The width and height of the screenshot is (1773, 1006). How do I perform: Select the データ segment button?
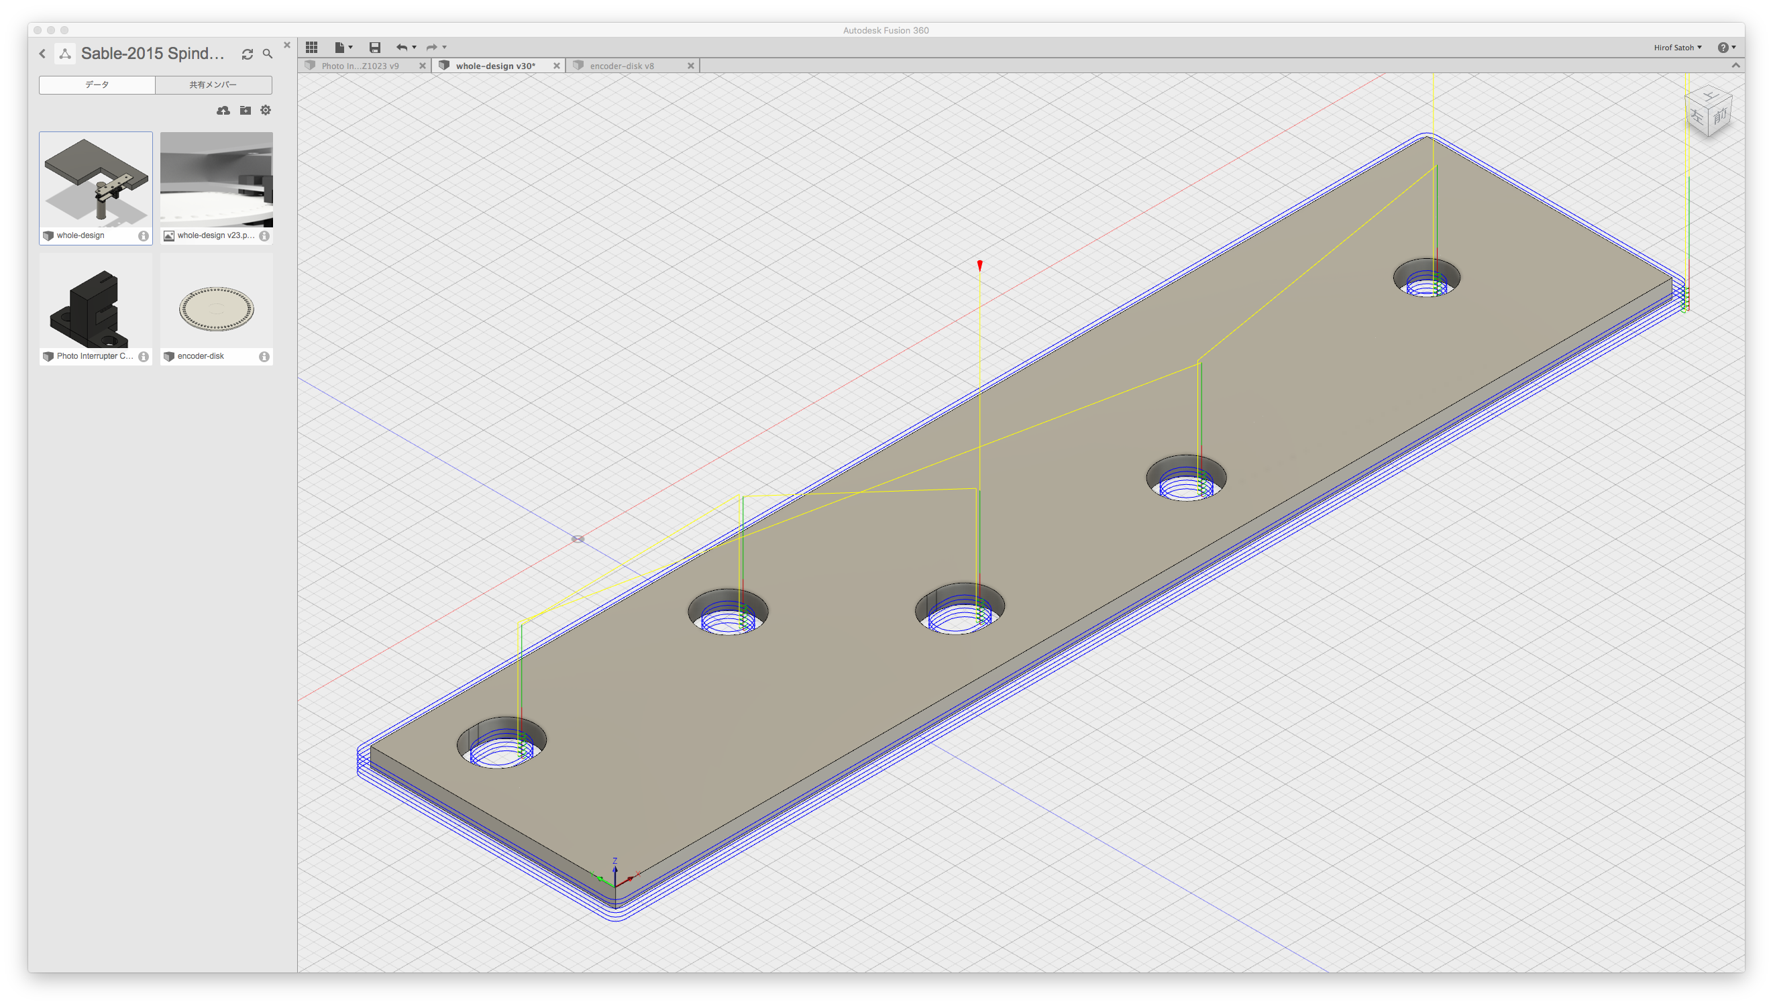[97, 85]
